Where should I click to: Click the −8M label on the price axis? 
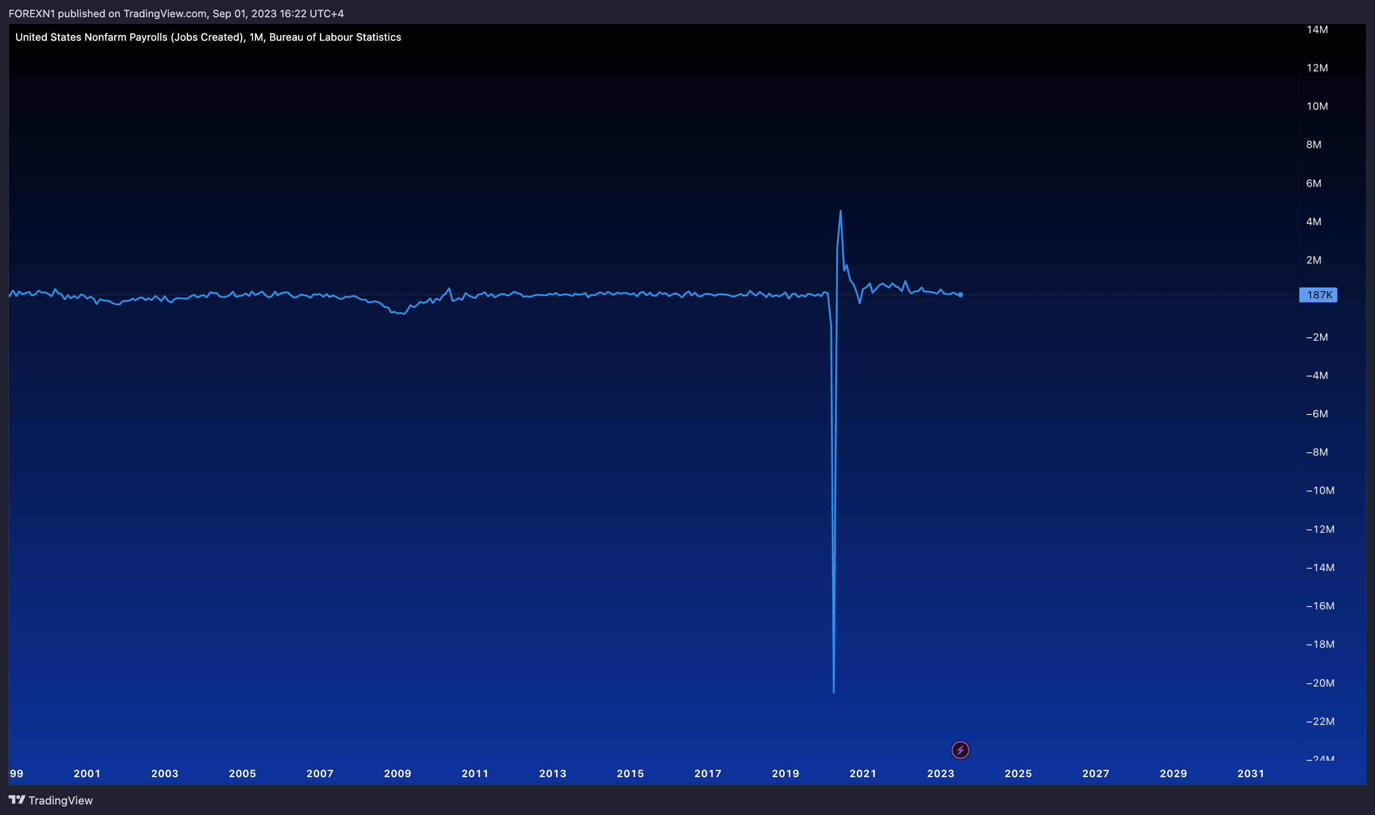[1317, 452]
